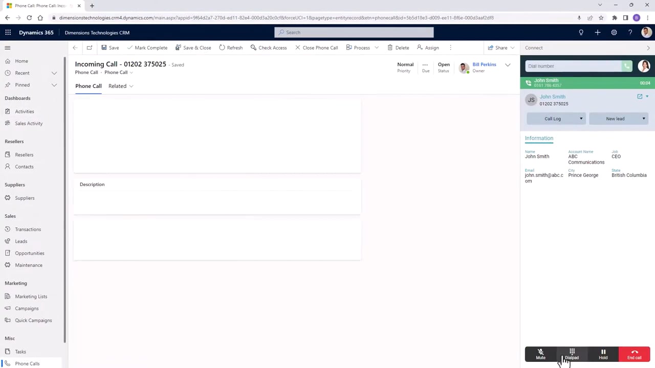
Task: Click the Dial number input field
Action: (573, 66)
